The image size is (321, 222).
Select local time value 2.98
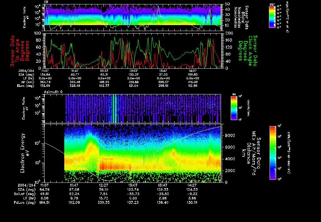[x=163, y=198]
